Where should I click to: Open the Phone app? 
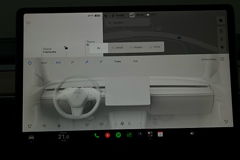[97, 135]
